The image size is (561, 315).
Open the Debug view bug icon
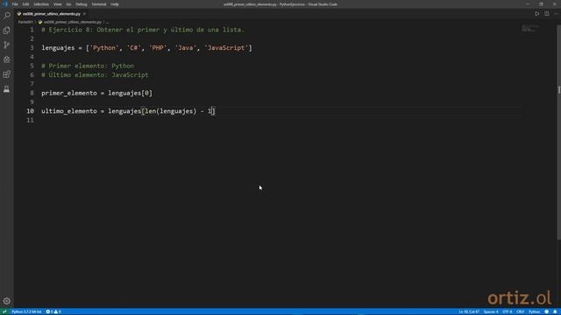tap(7, 59)
